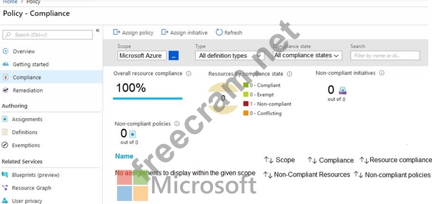Sort by Non-Compliant Resources column

307,175
